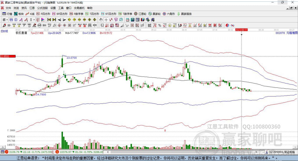Open the 行情 market quotes view

pos(7,14)
